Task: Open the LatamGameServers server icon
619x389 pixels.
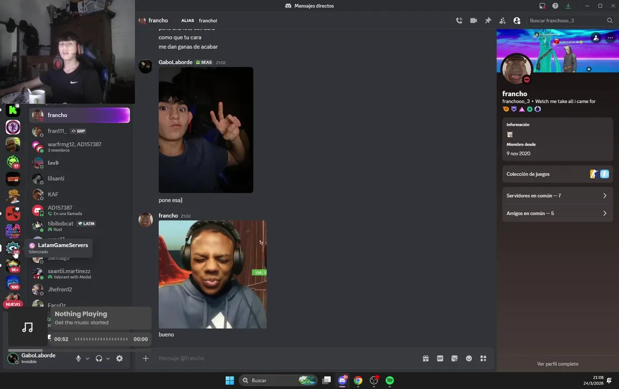Action: (12, 248)
